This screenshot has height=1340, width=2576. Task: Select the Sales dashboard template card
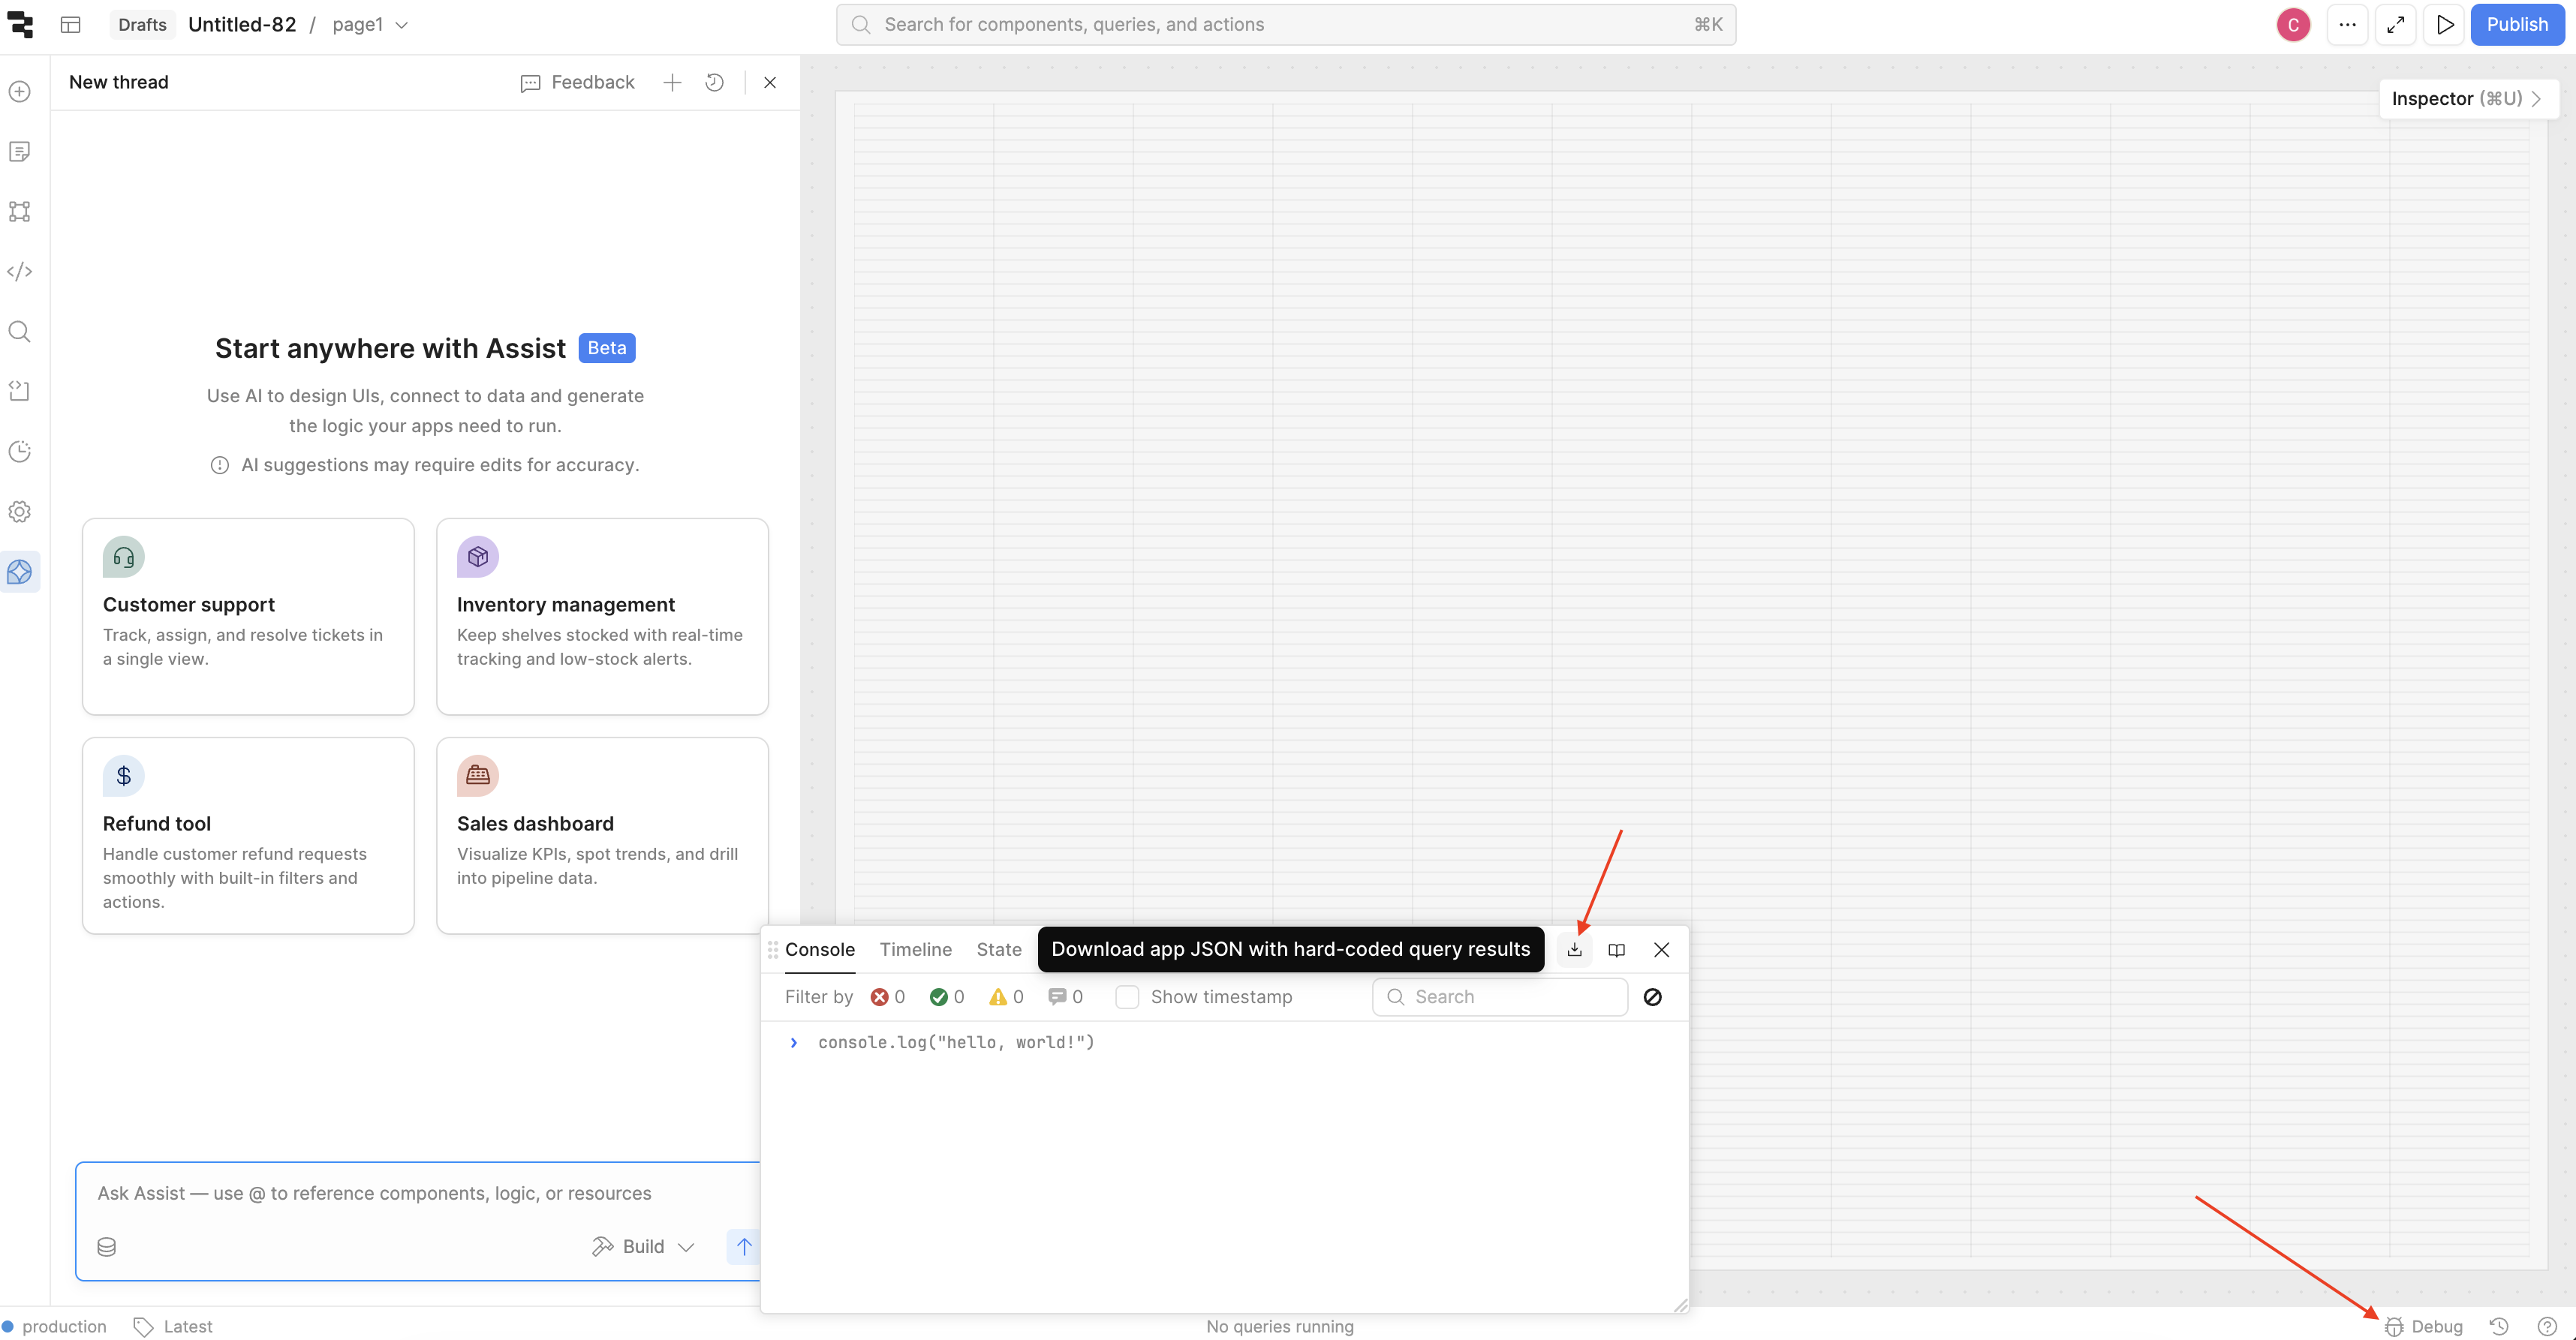(x=602, y=835)
